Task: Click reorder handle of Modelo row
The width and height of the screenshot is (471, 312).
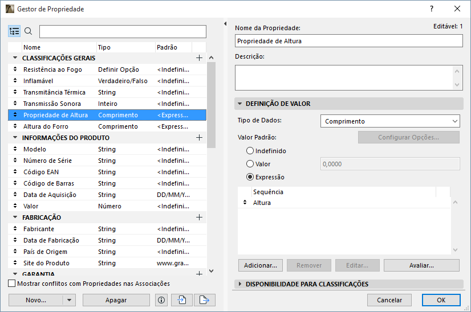Action: pyautogui.click(x=15, y=149)
